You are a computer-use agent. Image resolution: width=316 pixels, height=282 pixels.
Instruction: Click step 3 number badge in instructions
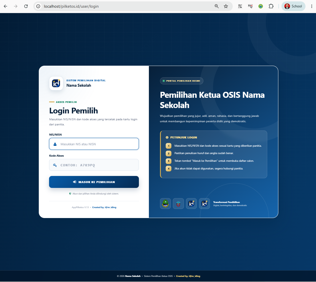click(x=169, y=161)
